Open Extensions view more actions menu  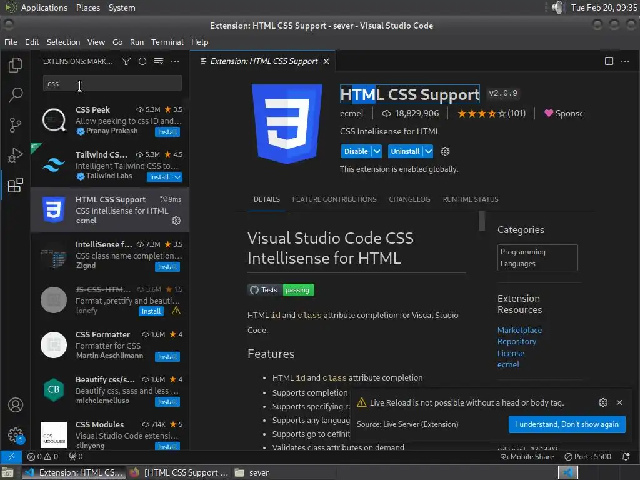click(x=175, y=61)
